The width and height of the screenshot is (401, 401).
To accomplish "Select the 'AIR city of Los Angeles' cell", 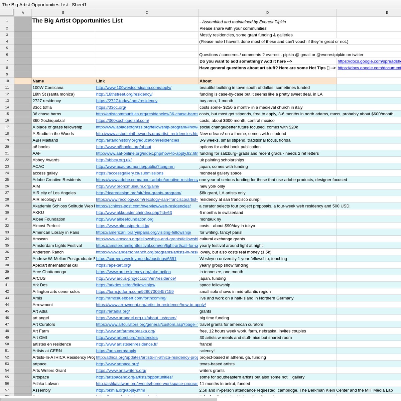I will point(63,193).
